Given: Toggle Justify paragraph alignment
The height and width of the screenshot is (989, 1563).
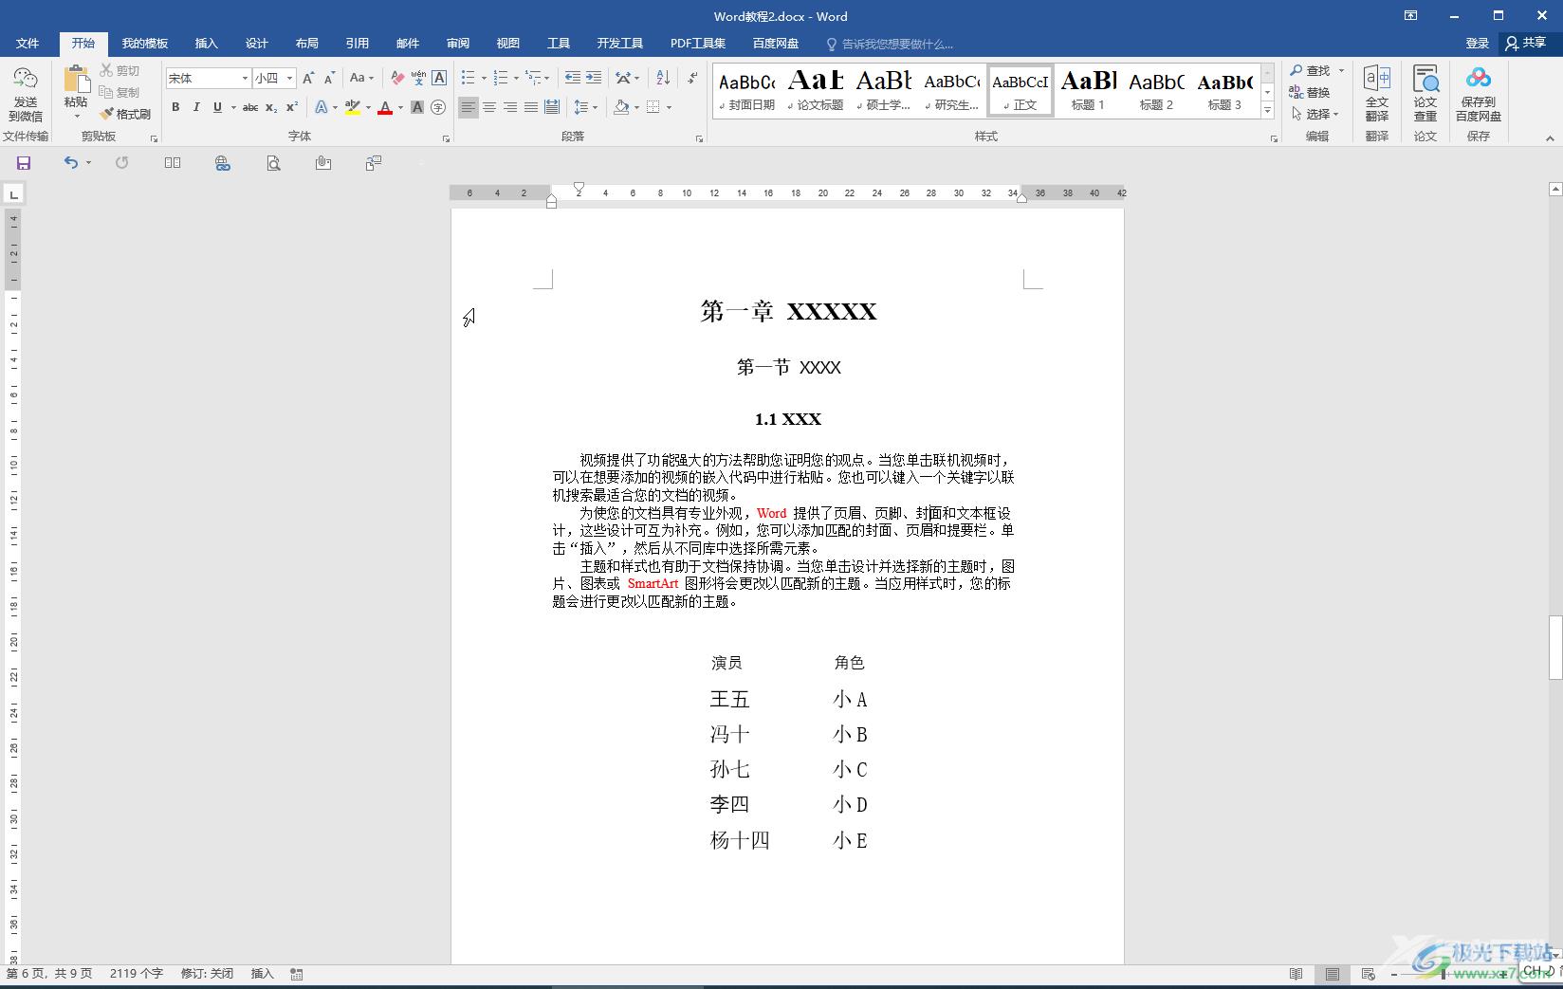Looking at the screenshot, I should (531, 107).
